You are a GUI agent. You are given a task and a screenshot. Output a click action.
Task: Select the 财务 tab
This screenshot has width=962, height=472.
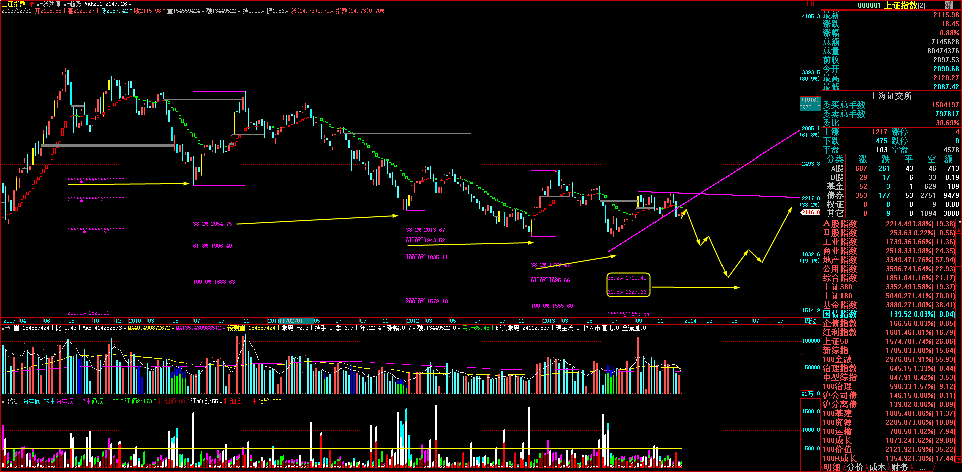[x=900, y=467]
